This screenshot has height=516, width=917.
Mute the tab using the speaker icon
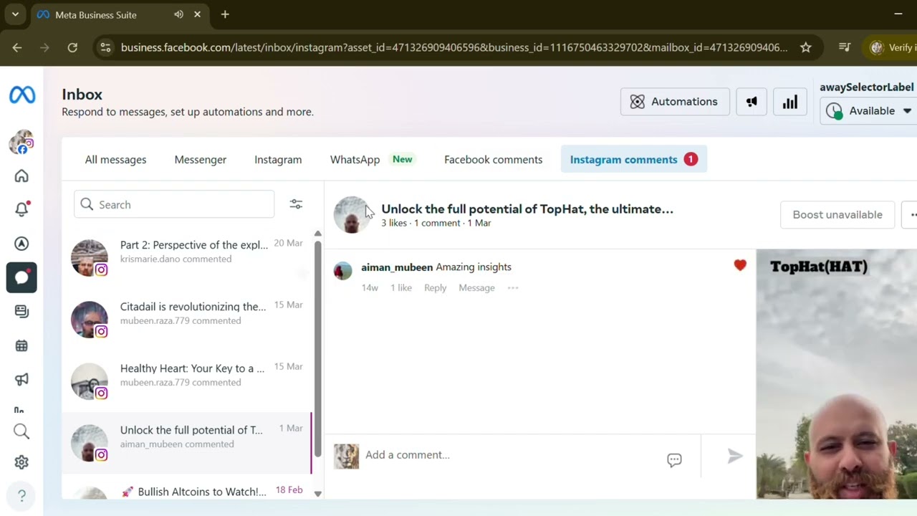pyautogui.click(x=178, y=14)
